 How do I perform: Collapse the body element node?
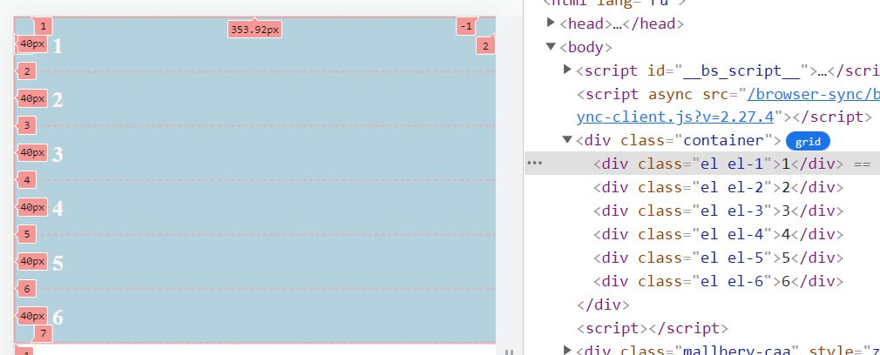click(552, 46)
